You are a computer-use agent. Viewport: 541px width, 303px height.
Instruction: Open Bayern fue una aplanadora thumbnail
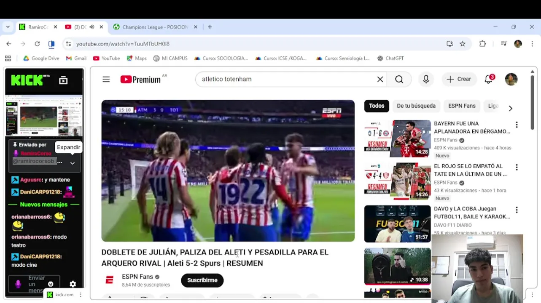coord(398,138)
